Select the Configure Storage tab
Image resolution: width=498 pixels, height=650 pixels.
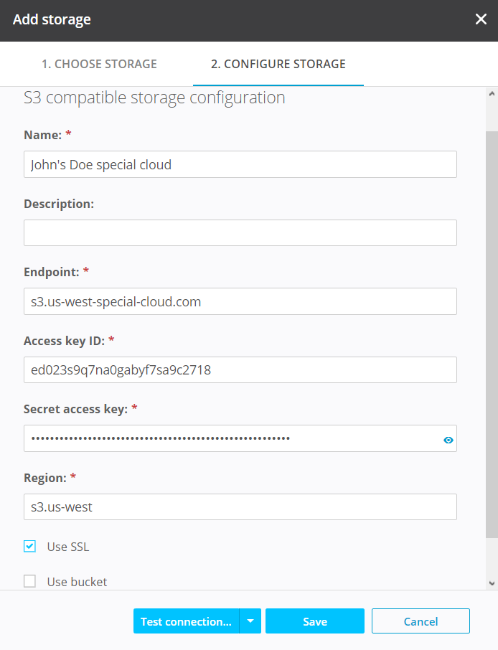pos(278,64)
